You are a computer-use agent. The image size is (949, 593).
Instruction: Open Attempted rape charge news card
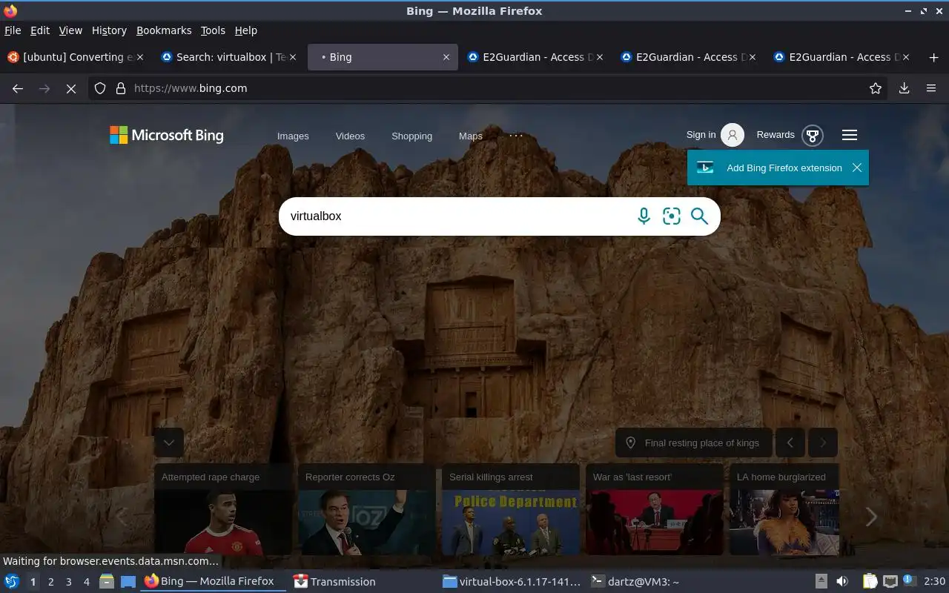222,510
